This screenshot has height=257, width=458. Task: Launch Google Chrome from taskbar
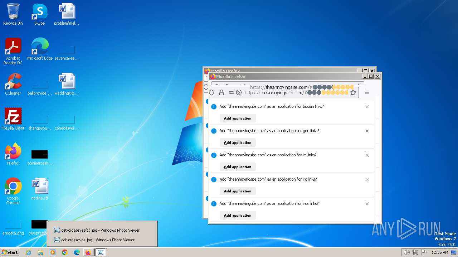[65, 252]
